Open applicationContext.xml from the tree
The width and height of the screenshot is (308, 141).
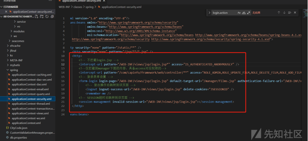pos(26,123)
